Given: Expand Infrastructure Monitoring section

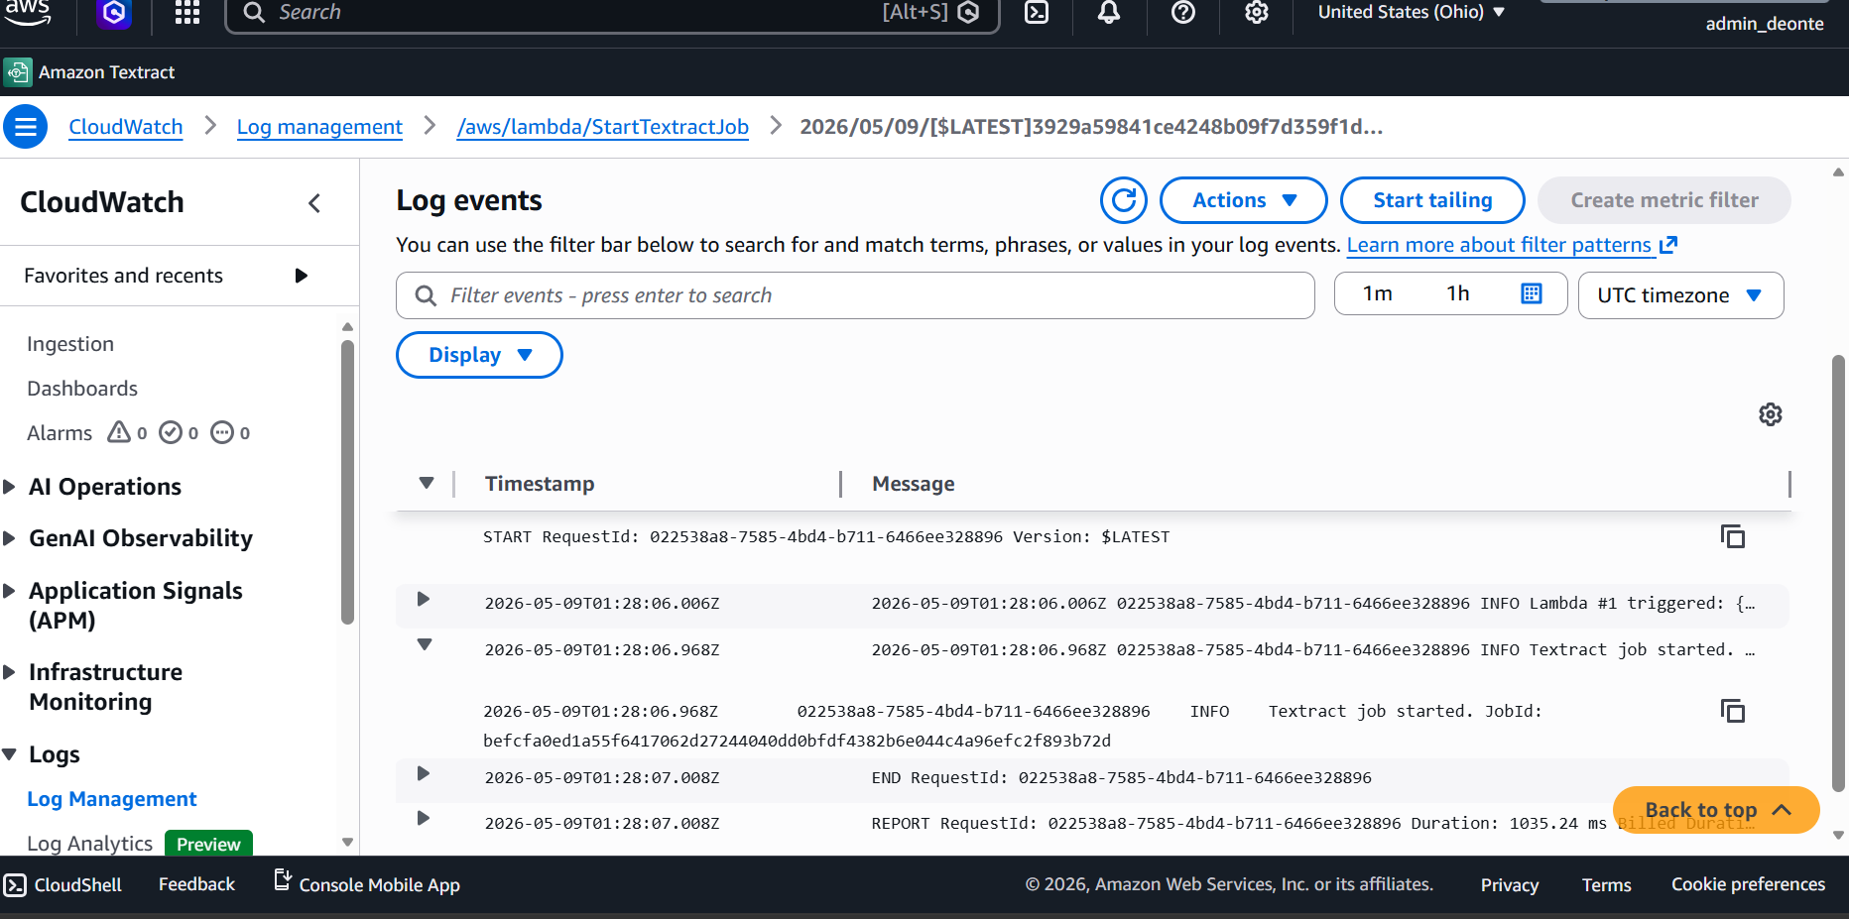Looking at the screenshot, I should pos(9,672).
